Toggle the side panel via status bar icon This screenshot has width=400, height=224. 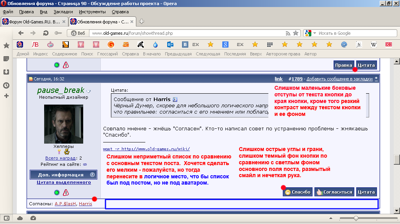(7, 218)
